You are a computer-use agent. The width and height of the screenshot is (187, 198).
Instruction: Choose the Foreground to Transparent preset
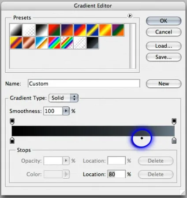pyautogui.click(x=29, y=30)
